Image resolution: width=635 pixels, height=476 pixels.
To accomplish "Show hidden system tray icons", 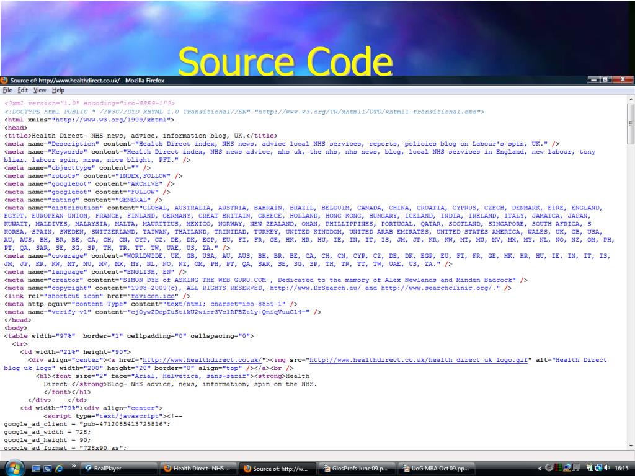I will coord(540,469).
